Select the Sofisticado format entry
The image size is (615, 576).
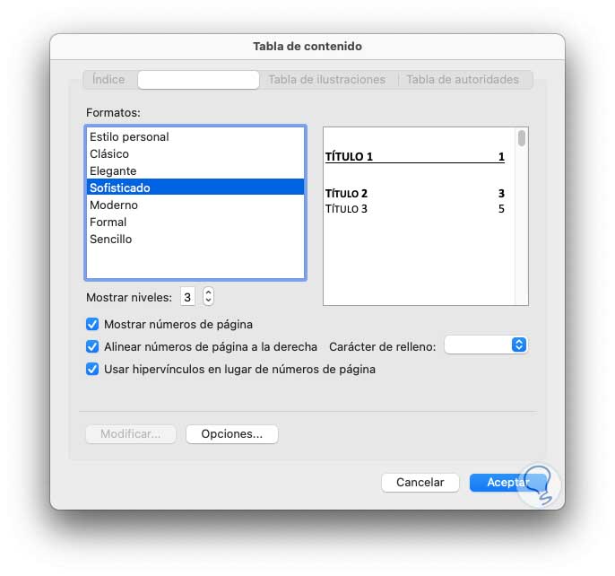click(x=120, y=188)
